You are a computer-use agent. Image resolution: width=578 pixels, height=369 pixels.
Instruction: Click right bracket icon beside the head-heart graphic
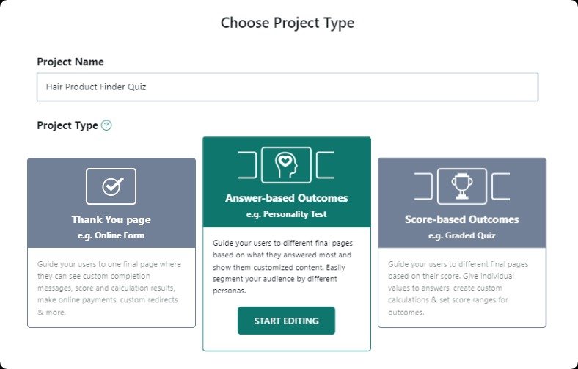click(326, 165)
